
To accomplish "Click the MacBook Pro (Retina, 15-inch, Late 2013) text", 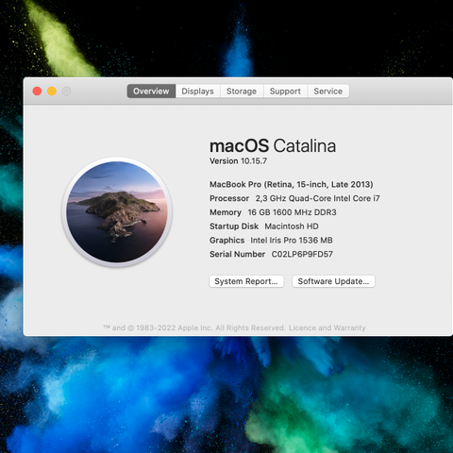I will tap(292, 184).
